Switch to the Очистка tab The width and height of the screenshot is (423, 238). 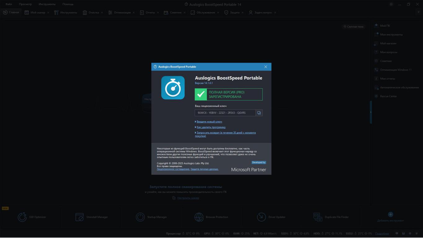[x=93, y=13]
